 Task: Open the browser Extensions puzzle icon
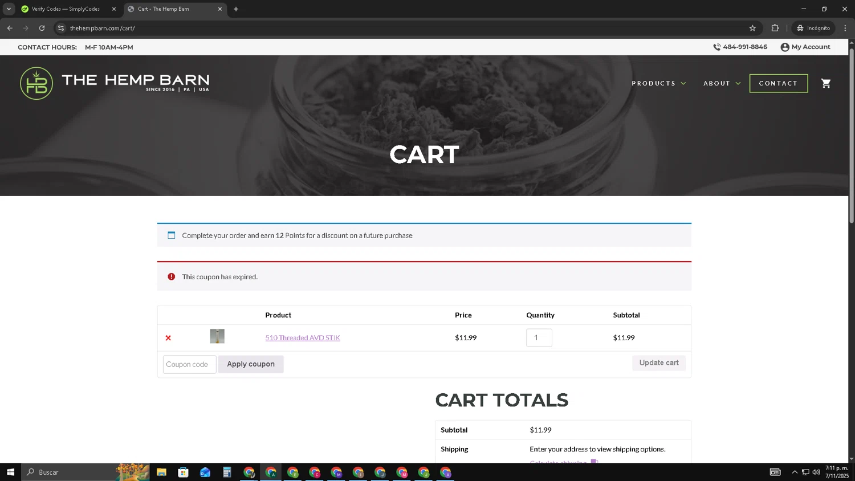[x=775, y=28]
